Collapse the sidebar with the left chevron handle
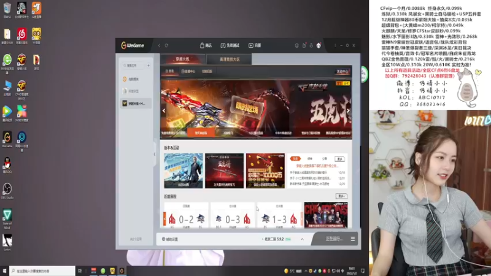 155,154
